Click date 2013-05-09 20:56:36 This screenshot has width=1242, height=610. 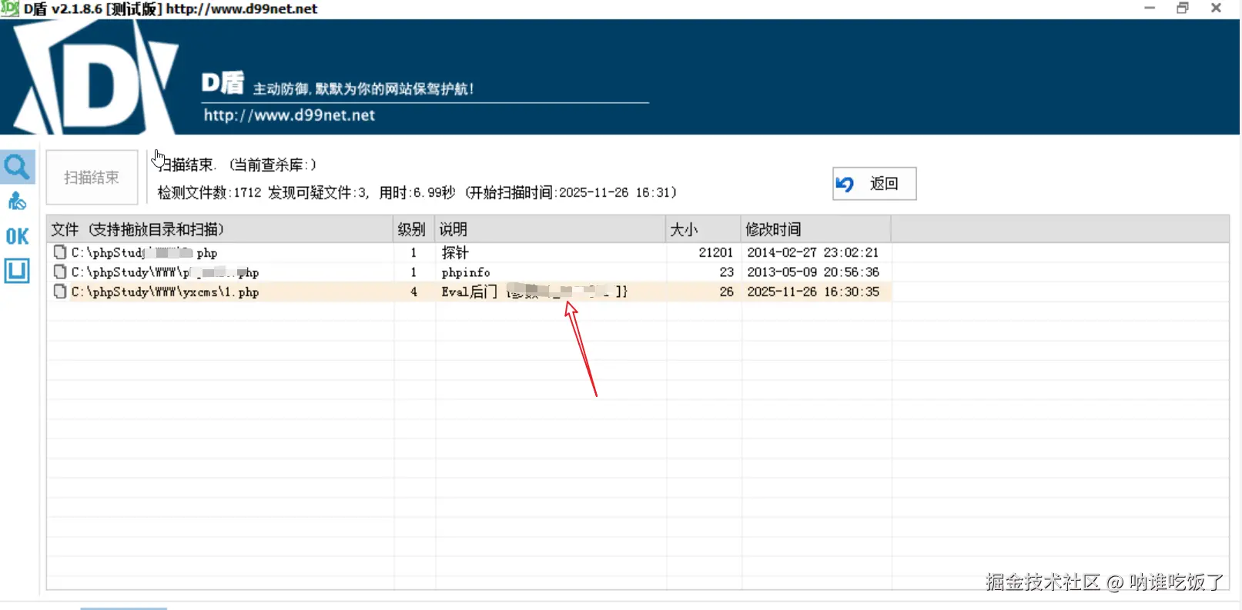click(812, 272)
